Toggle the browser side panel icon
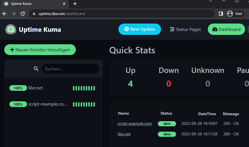This screenshot has width=249, height=147. pos(221,14)
